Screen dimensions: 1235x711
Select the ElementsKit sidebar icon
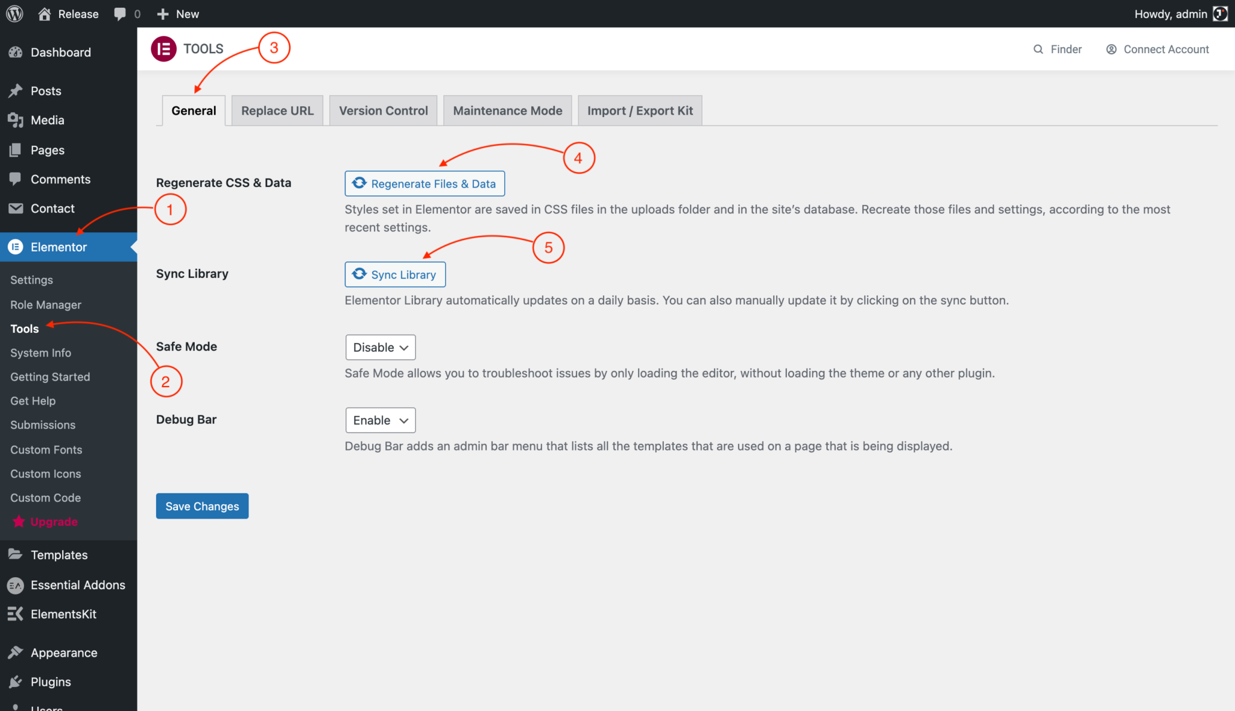[x=16, y=614]
